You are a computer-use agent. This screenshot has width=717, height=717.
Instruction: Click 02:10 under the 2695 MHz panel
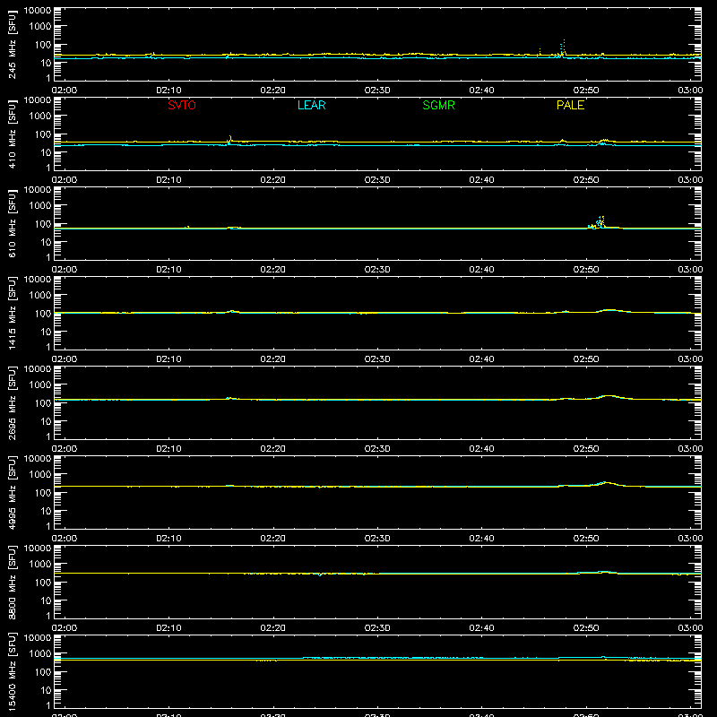[x=168, y=449]
